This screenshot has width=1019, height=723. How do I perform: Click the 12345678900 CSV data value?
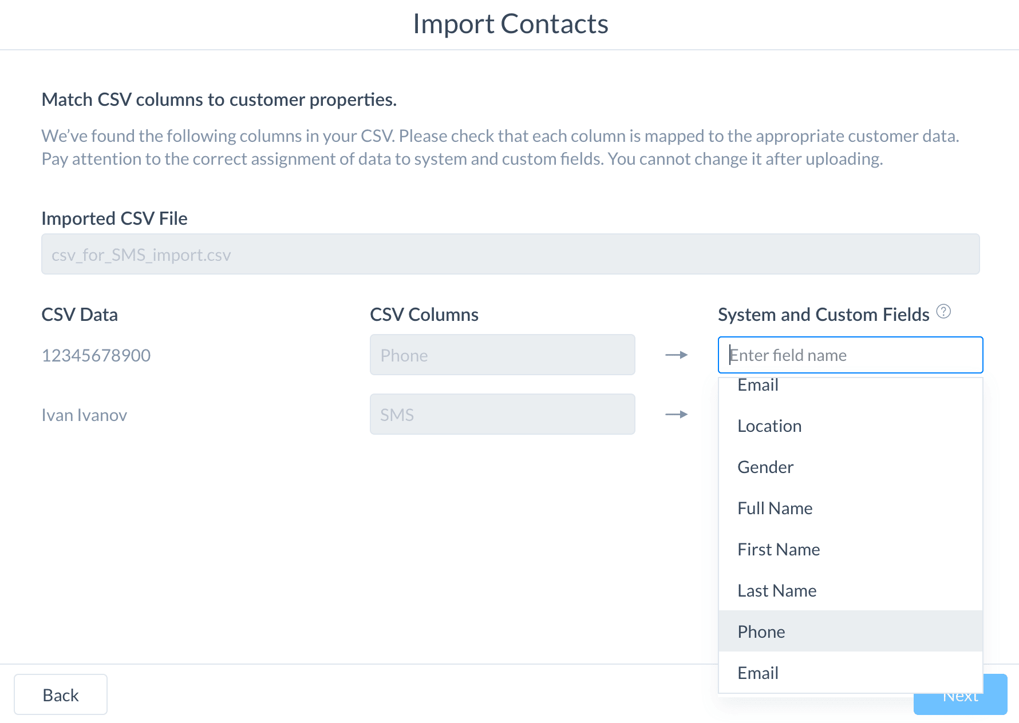tap(96, 356)
